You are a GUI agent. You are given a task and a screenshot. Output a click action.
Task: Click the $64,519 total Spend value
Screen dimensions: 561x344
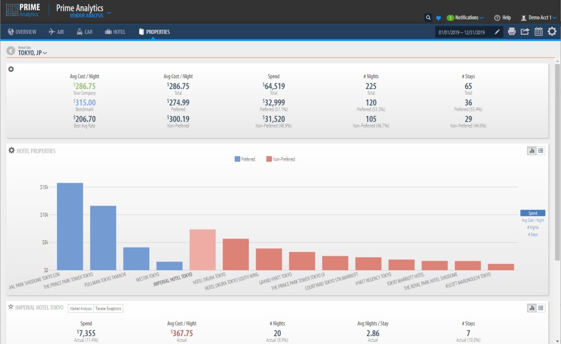tap(274, 86)
